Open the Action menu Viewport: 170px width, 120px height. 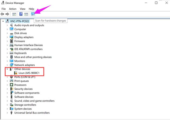click(13, 9)
